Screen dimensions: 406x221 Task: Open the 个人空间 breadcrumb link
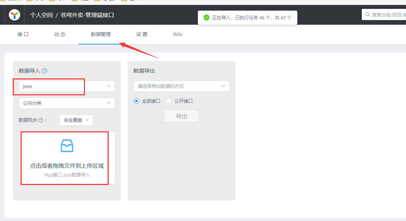(x=41, y=15)
